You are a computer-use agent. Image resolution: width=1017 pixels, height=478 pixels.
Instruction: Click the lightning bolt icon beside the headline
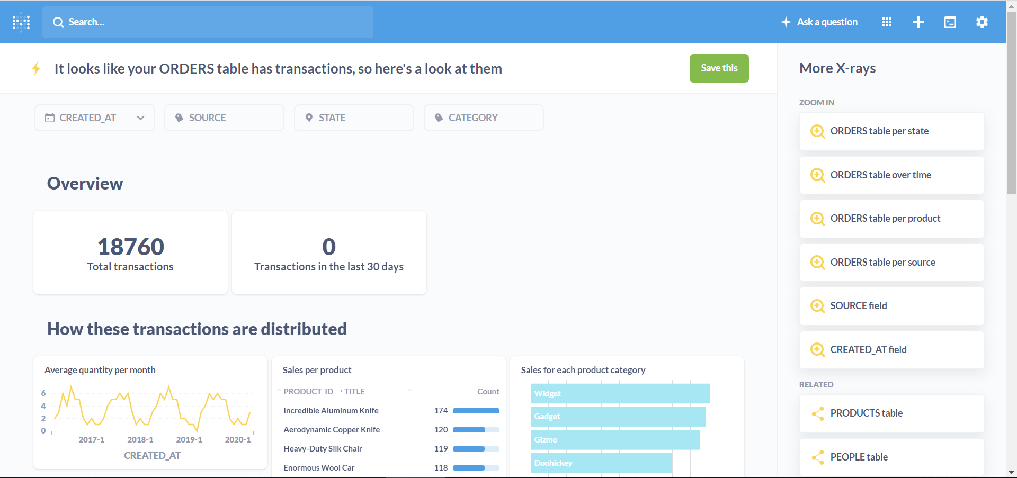[x=37, y=68]
